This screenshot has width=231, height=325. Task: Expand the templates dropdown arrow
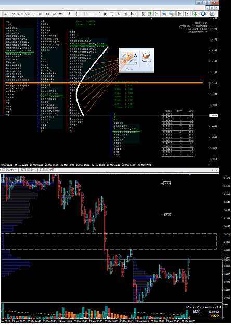pyautogui.click(x=216, y=14)
